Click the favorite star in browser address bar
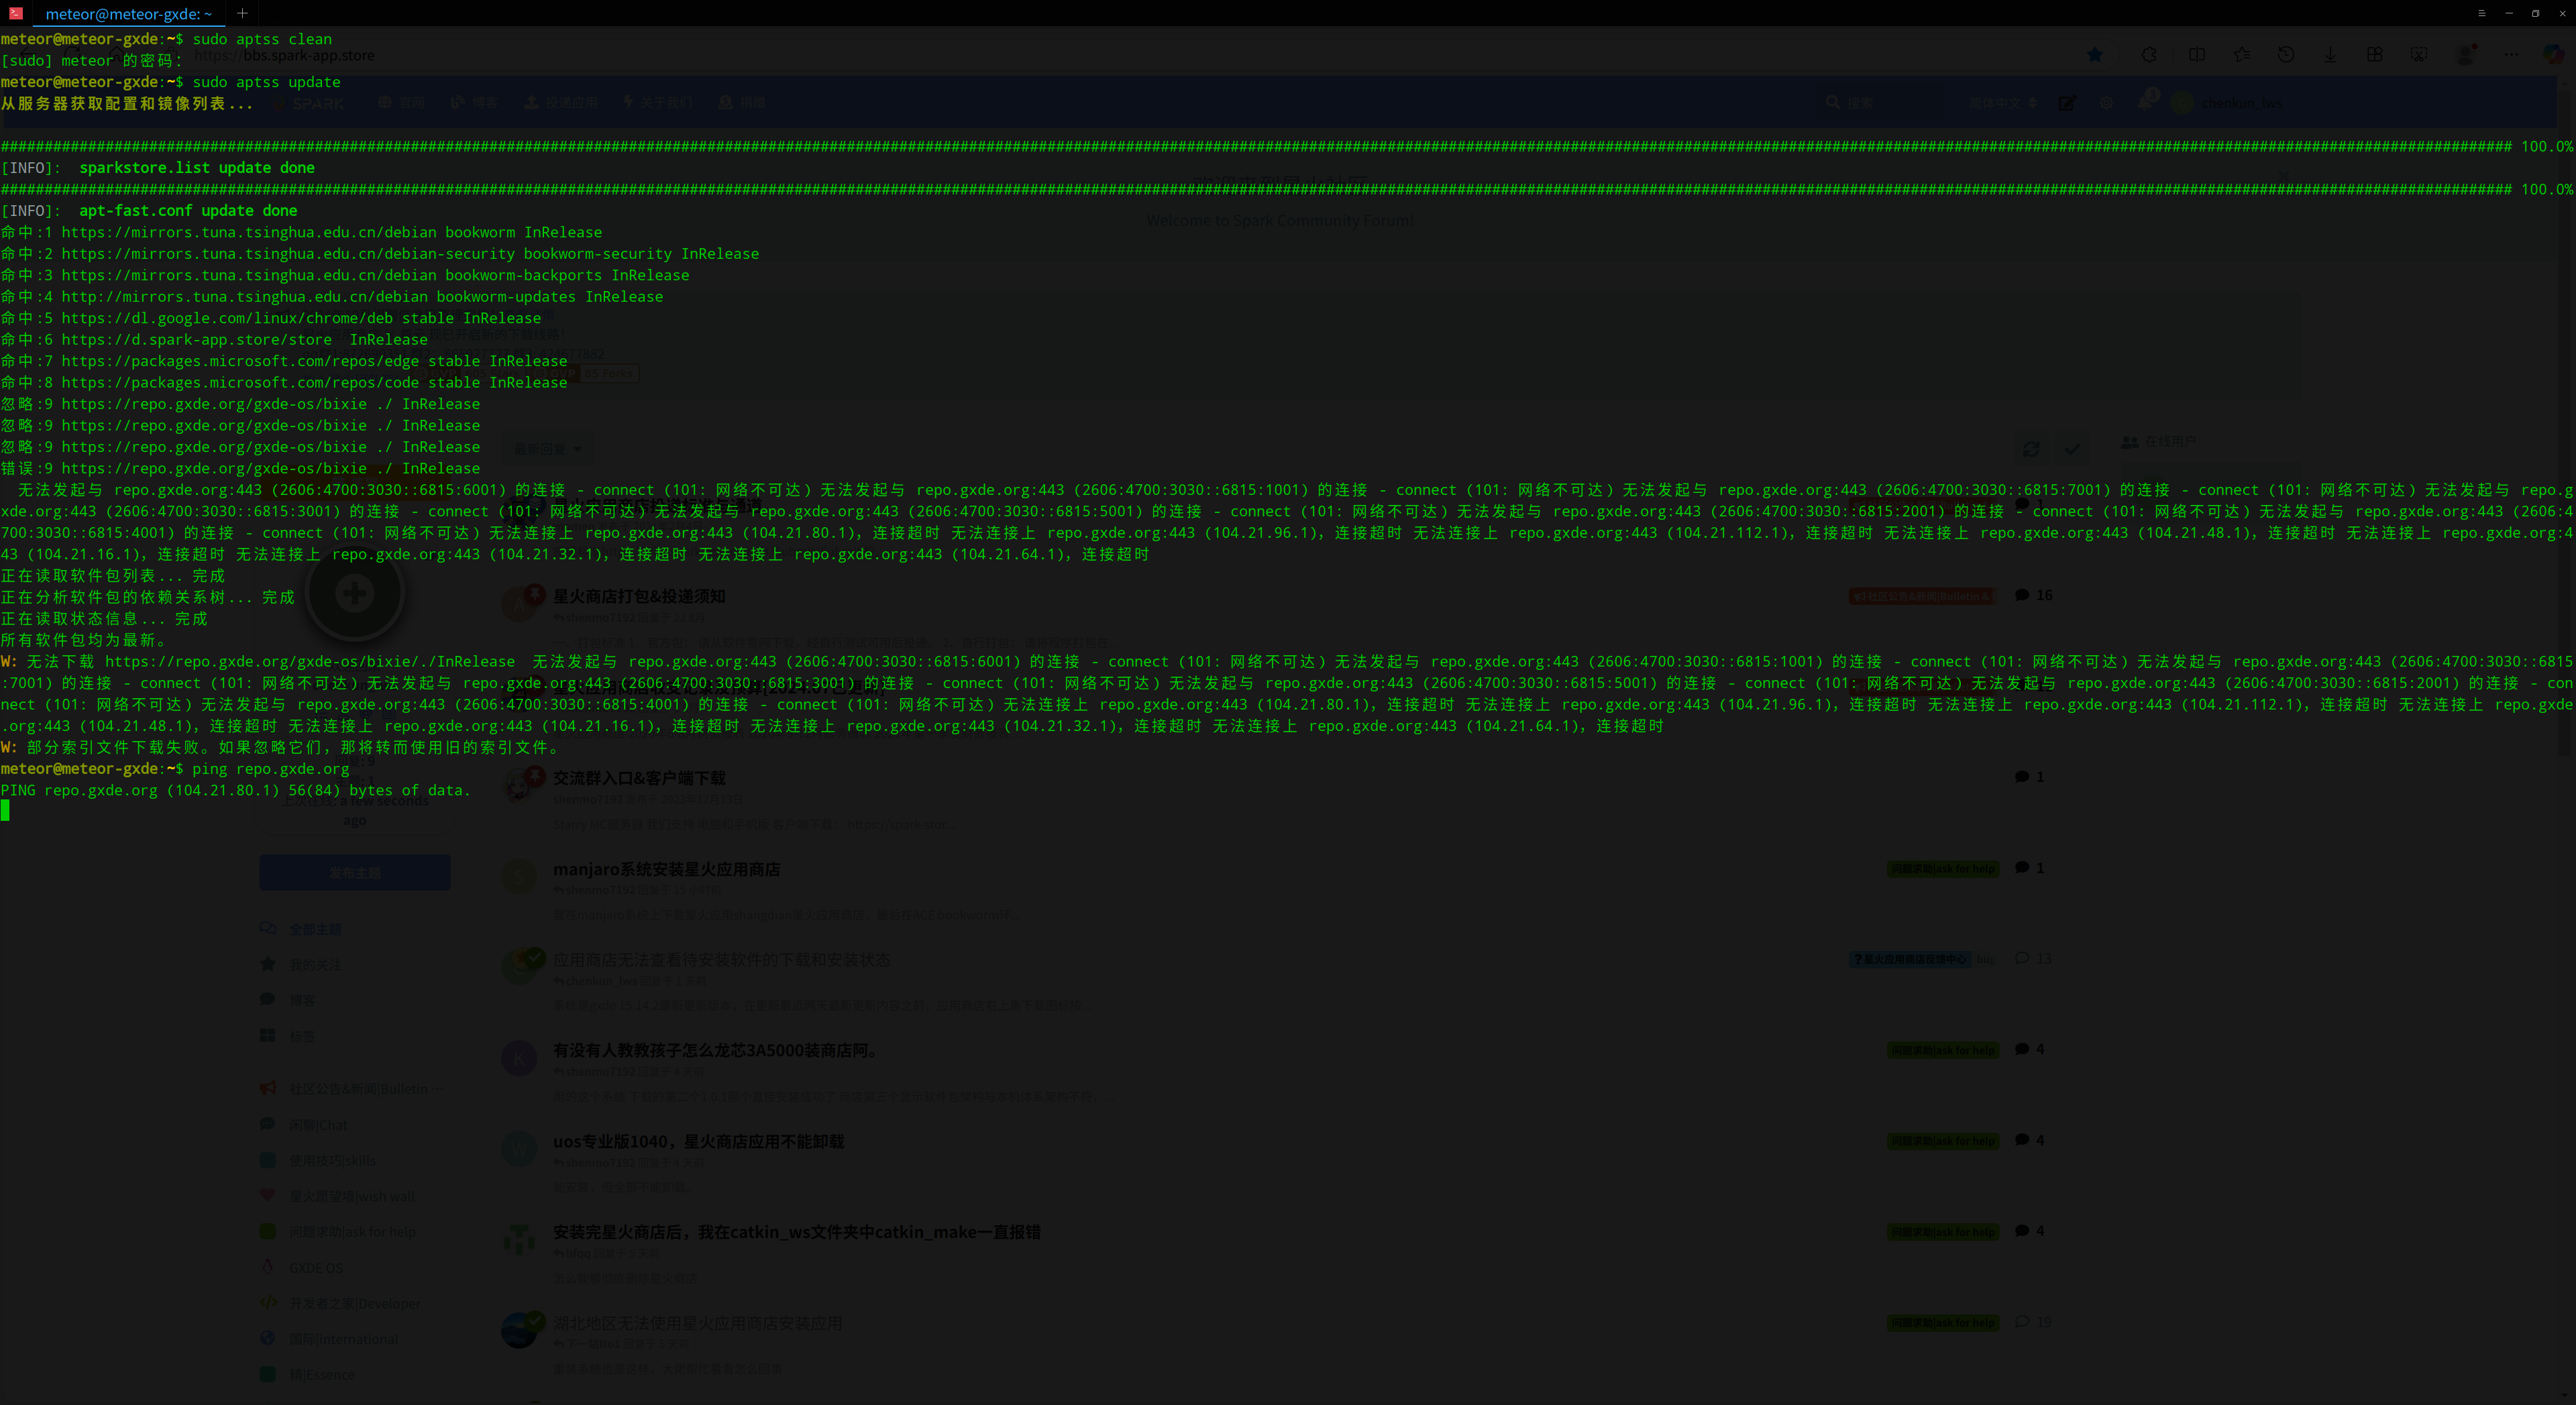 2094,55
